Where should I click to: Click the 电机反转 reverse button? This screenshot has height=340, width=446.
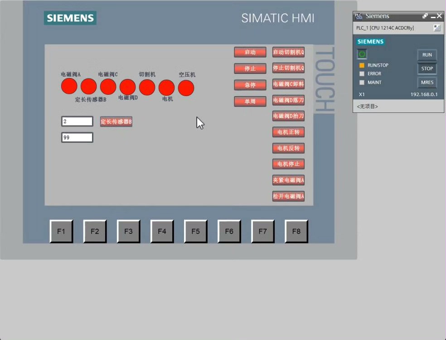tap(288, 148)
